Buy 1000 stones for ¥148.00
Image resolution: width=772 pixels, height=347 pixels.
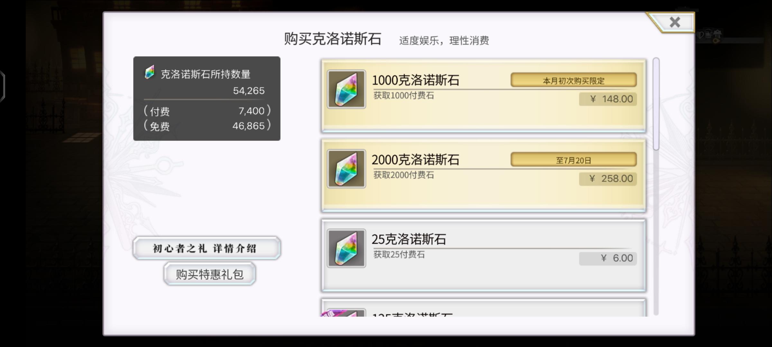tap(608, 99)
